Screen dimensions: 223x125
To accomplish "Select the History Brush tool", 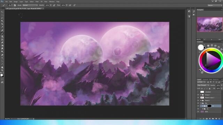I will tap(2, 40).
